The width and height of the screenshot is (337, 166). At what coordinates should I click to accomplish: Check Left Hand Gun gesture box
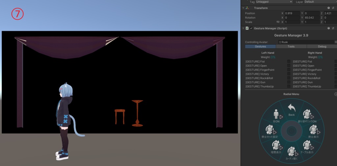[289, 82]
